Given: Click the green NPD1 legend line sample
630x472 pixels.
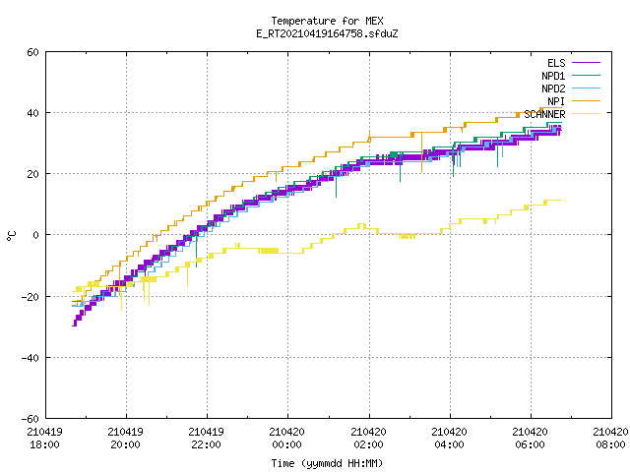Looking at the screenshot, I should click(x=586, y=75).
